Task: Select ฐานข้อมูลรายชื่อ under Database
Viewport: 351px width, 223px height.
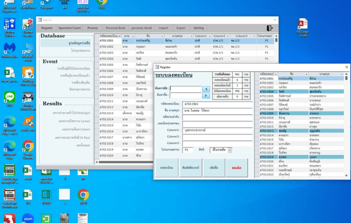Action: [x=67, y=43]
